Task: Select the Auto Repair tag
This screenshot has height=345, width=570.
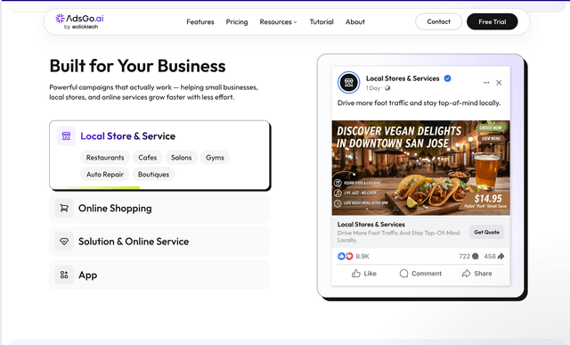Action: coord(105,175)
